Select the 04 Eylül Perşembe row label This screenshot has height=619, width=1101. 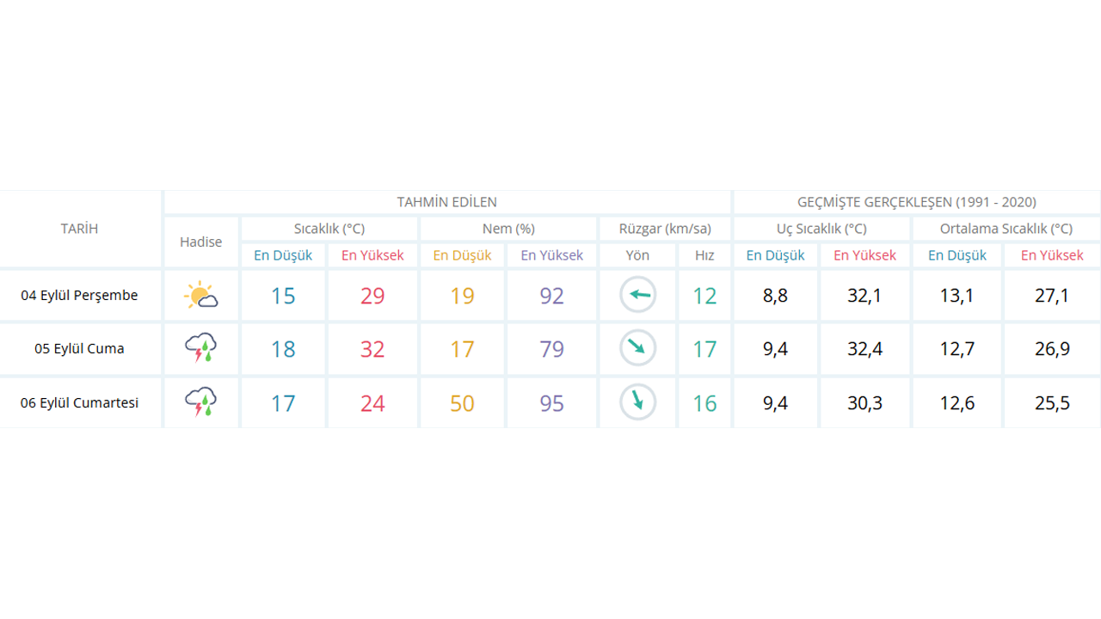(79, 296)
